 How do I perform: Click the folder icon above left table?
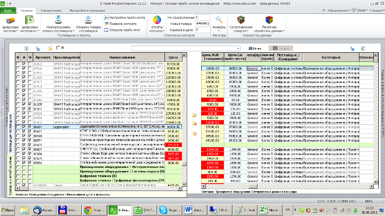[x=50, y=48]
